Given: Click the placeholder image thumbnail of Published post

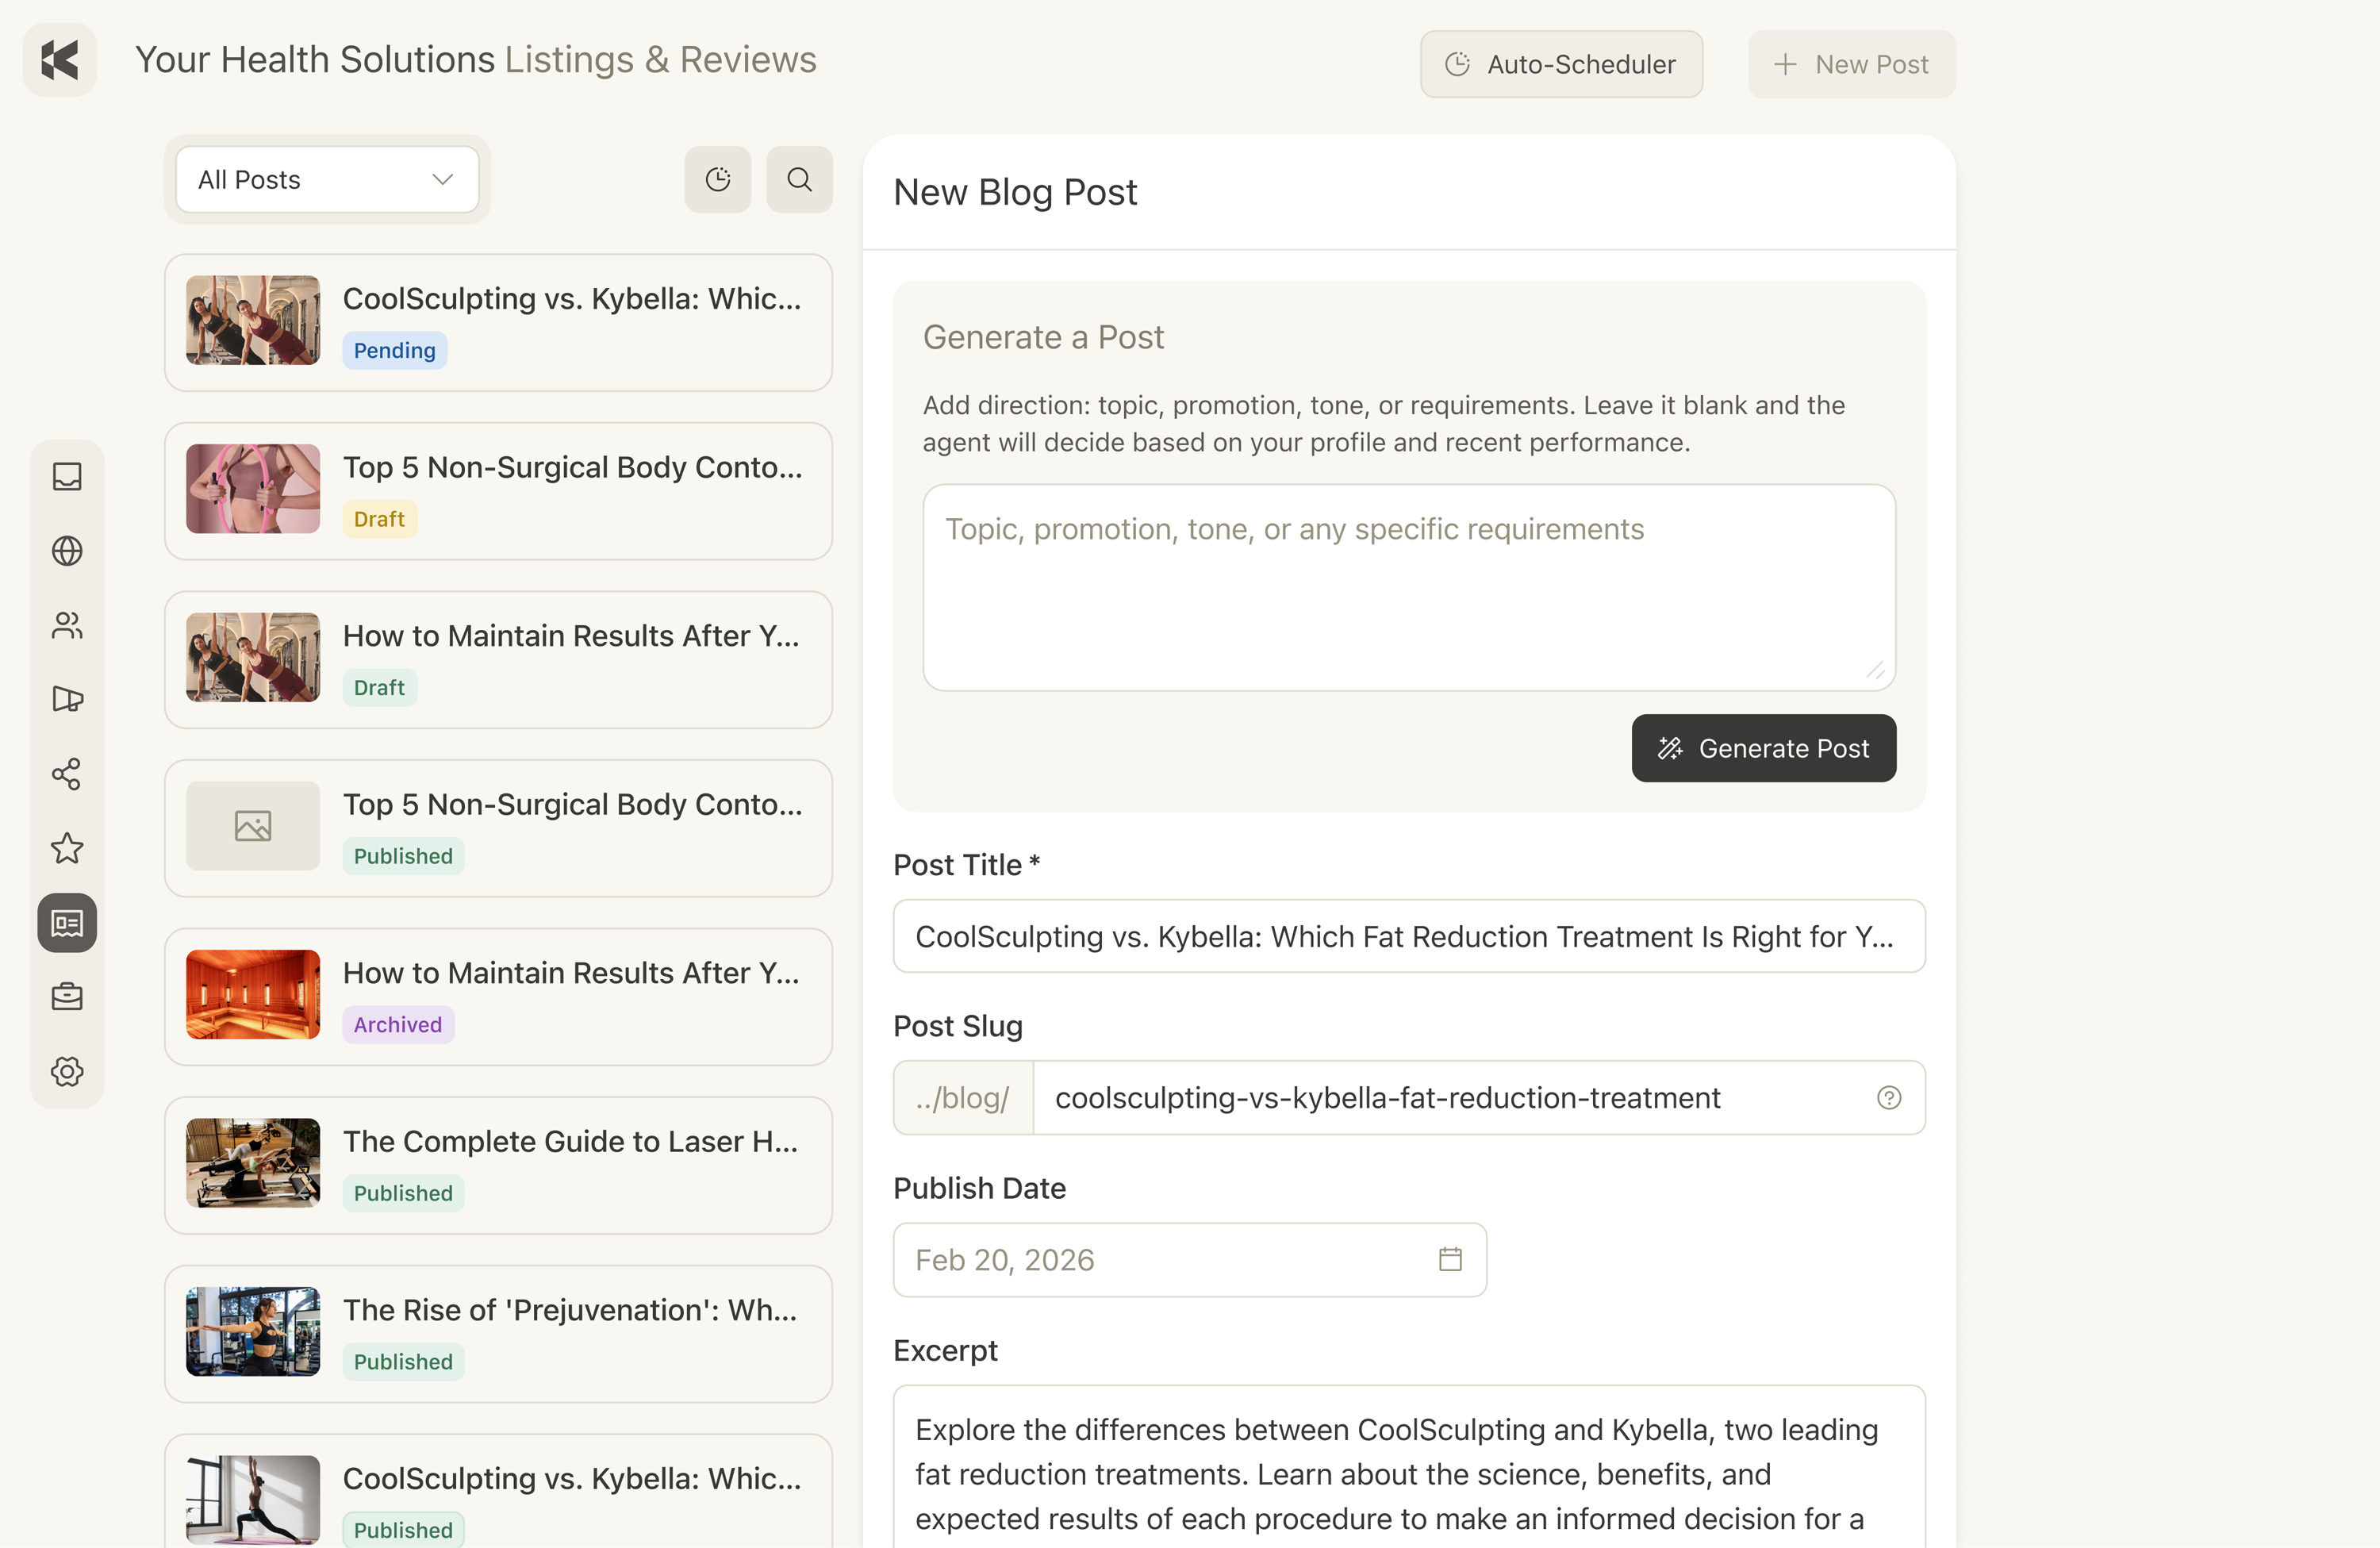Looking at the screenshot, I should pos(253,826).
